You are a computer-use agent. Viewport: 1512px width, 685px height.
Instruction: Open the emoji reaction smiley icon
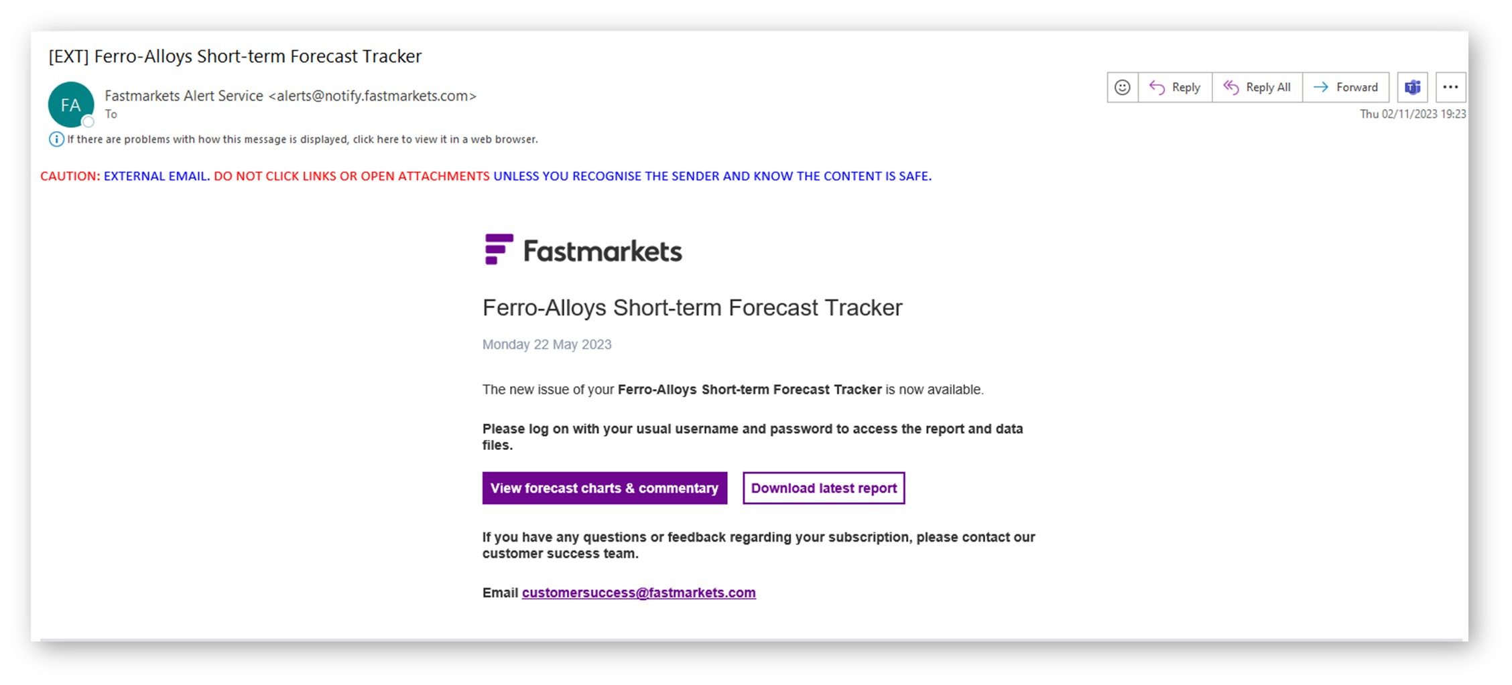[x=1122, y=88]
